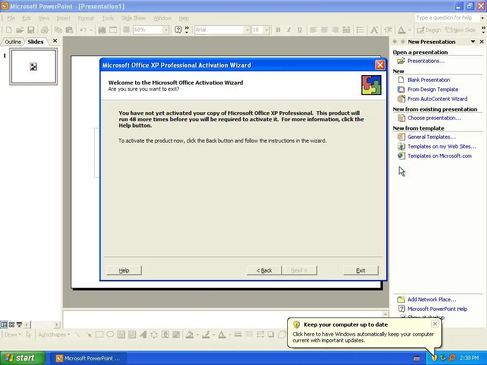Click the Open folder toolbar icon
487x365 pixels.
point(19,30)
